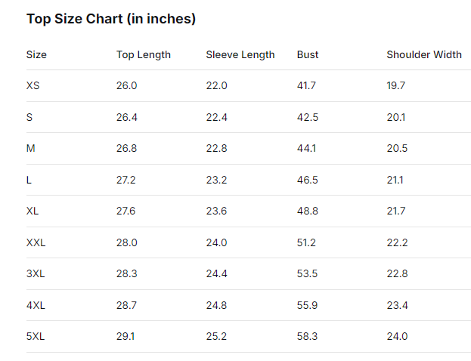
Task: Click the 24.0 sleeve length for XXL
Action: pos(216,242)
